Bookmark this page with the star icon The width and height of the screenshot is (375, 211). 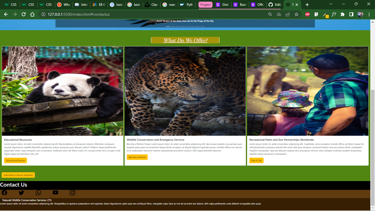pos(296,14)
